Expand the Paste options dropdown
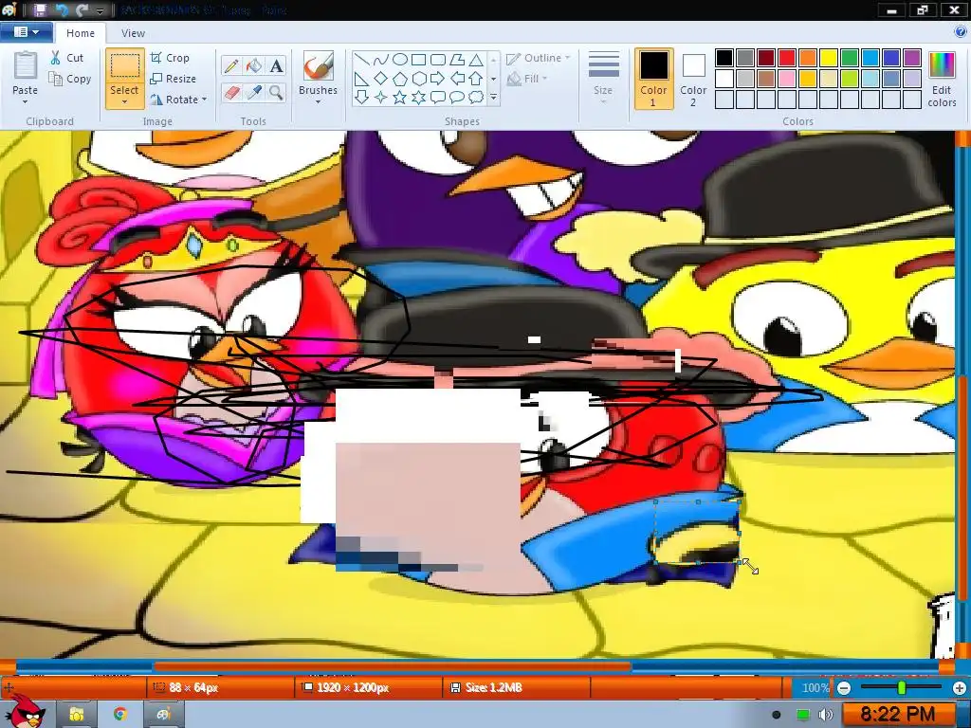Viewport: 971px width, 728px height. coord(26,100)
